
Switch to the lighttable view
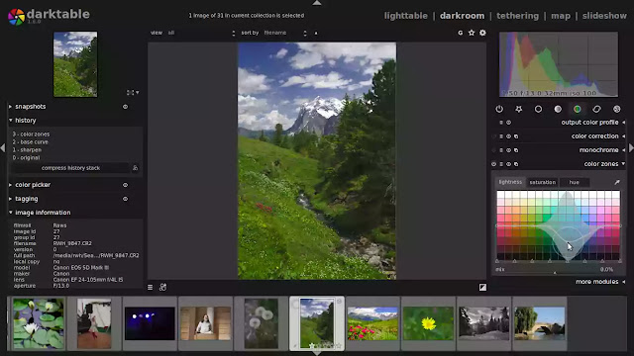coord(405,16)
